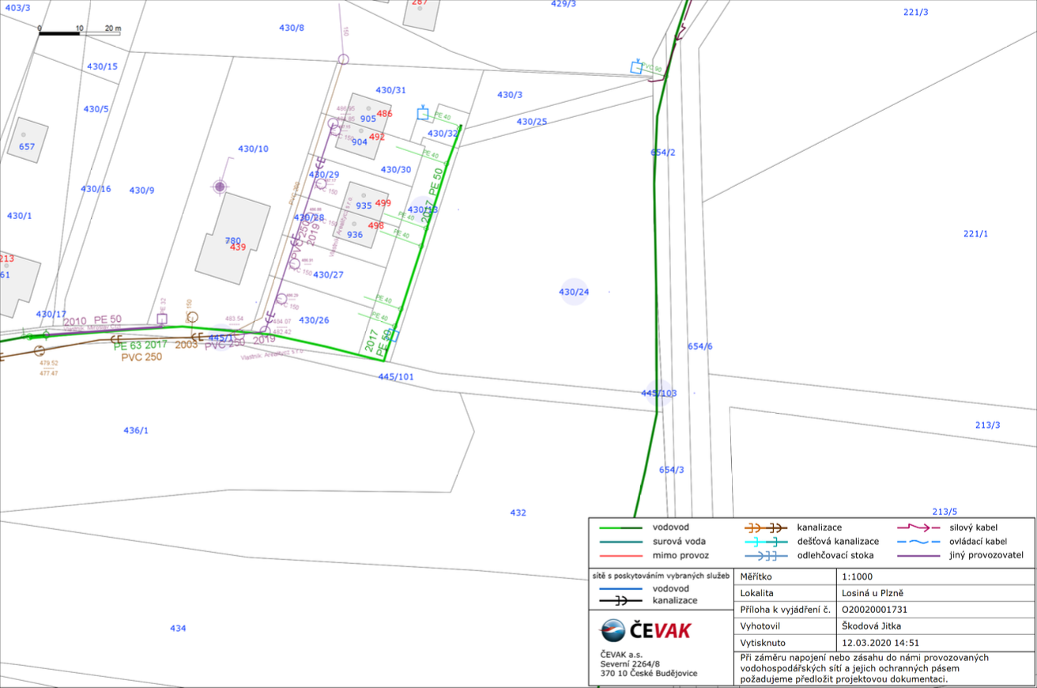Viewport: 1037px width, 688px height.
Task: Click the purple crosshair well symbol near 430/10
Action: coord(220,187)
